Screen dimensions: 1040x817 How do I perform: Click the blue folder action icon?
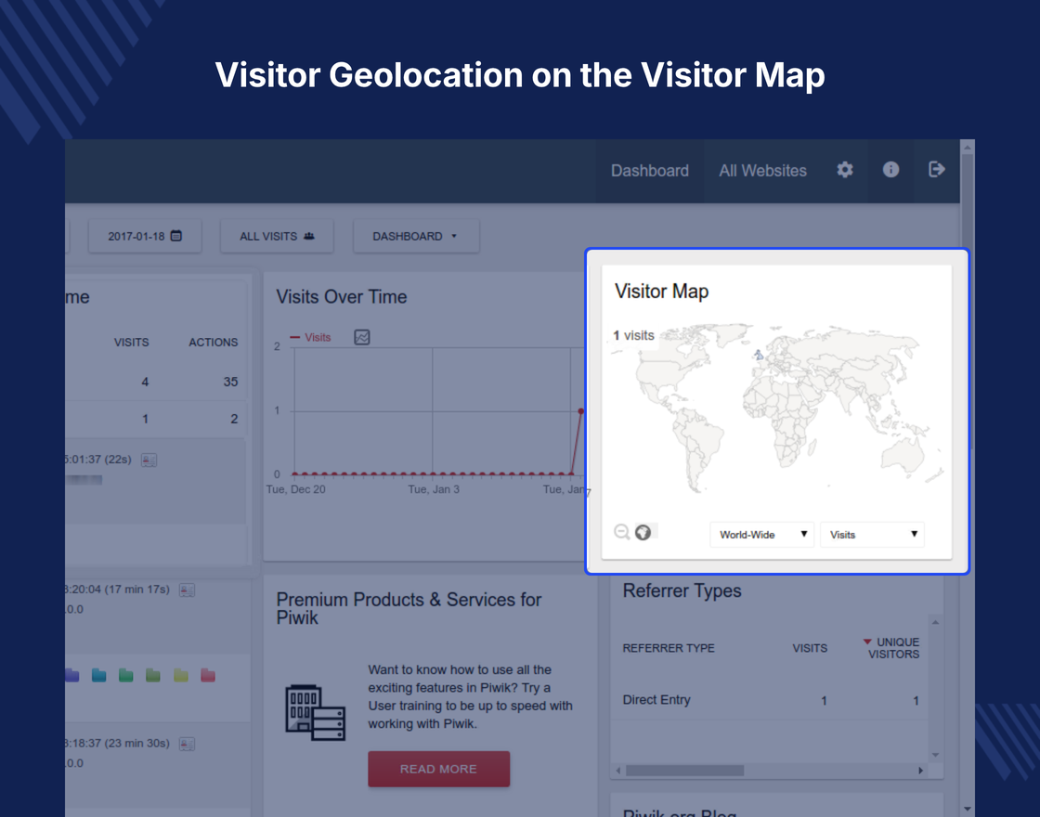[x=98, y=675]
